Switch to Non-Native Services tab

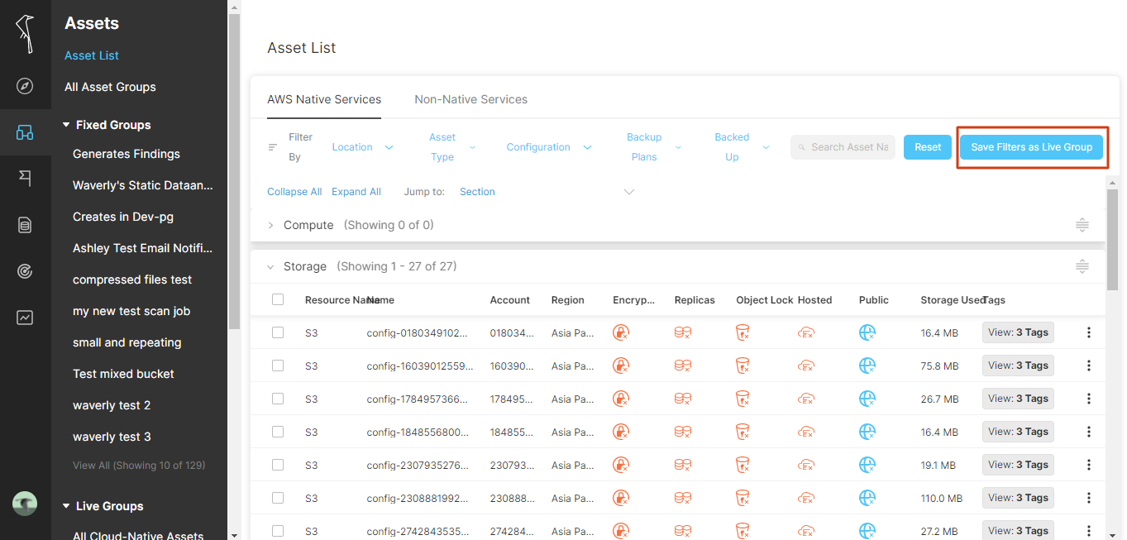tap(470, 99)
